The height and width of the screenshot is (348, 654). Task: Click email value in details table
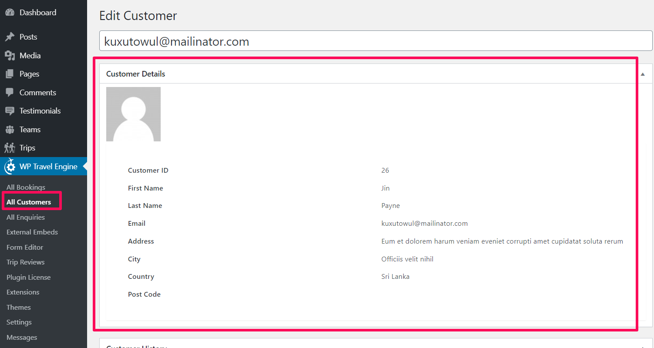click(425, 224)
